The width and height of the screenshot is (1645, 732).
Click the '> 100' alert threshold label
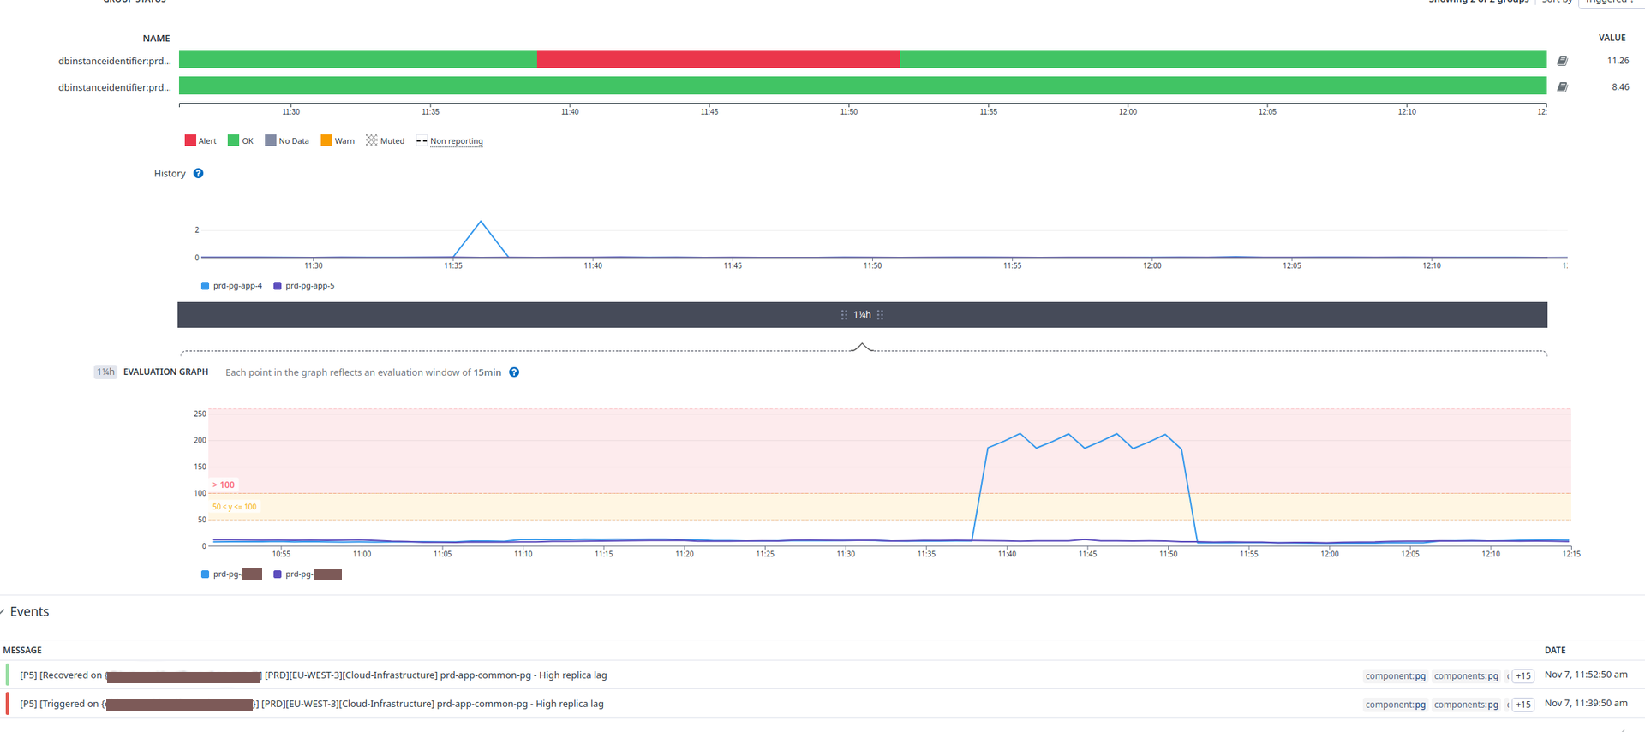pos(224,485)
